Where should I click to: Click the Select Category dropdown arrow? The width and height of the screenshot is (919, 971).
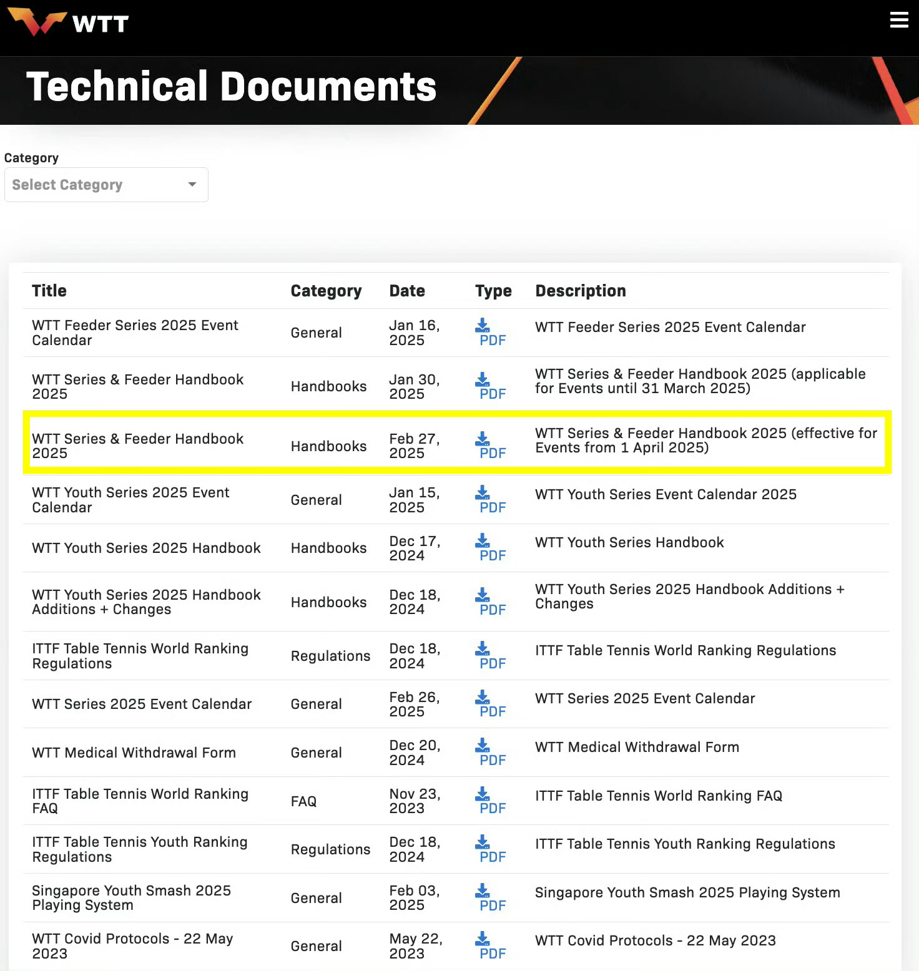click(192, 185)
